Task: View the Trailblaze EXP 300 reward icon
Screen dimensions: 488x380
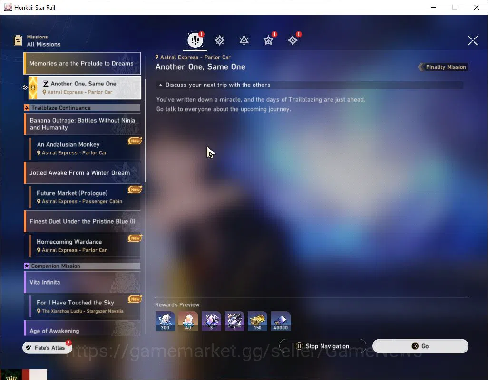Action: (165, 321)
